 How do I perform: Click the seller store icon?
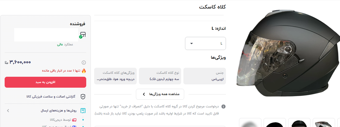click(83, 34)
